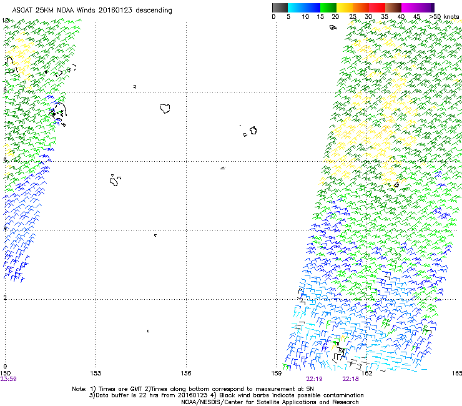Select the yellow 20–25 knots color segment
This screenshot has width=462, height=406.
(x=345, y=7)
